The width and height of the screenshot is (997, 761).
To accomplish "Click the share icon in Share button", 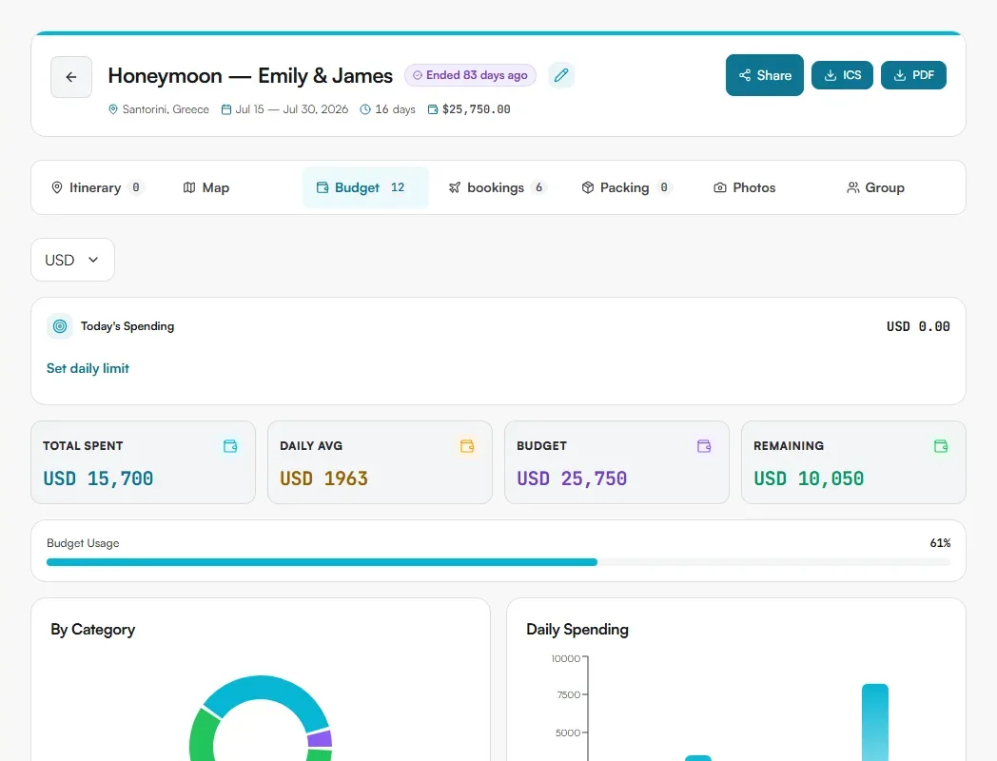I will tap(745, 75).
